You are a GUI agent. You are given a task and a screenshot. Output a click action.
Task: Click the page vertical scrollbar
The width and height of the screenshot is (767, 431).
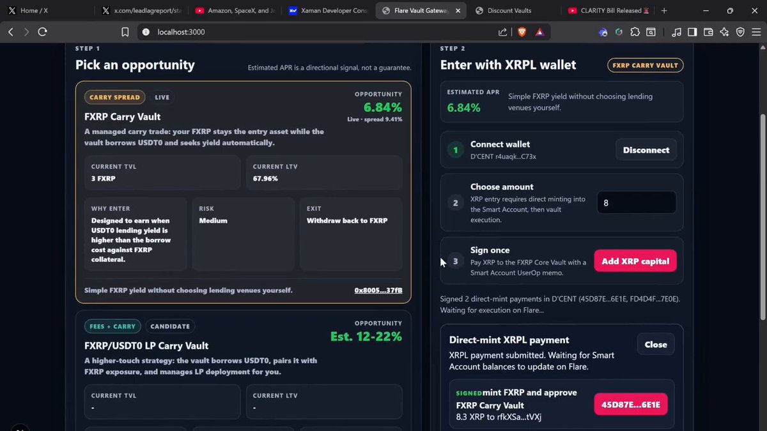point(762,217)
